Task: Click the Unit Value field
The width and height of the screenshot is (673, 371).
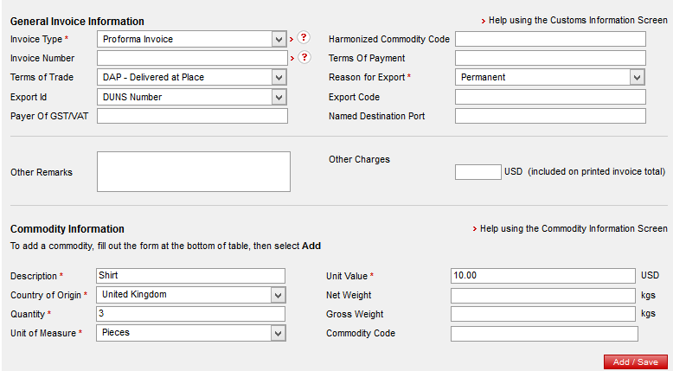Action: (x=542, y=275)
